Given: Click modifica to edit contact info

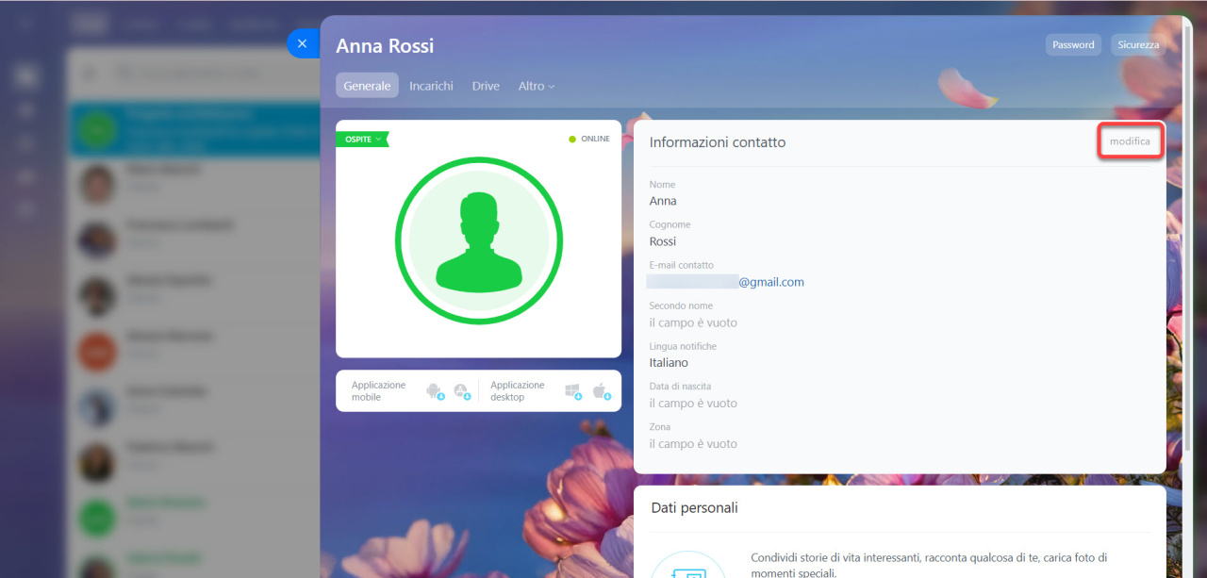Looking at the screenshot, I should (x=1130, y=141).
